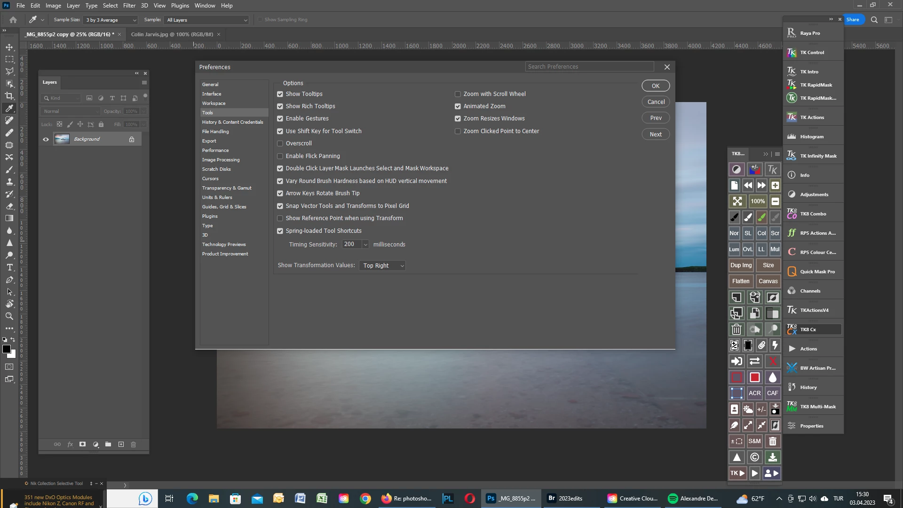Image resolution: width=903 pixels, height=508 pixels.
Task: Switch to Colin Jarvis.jpg document tab
Action: click(x=172, y=34)
